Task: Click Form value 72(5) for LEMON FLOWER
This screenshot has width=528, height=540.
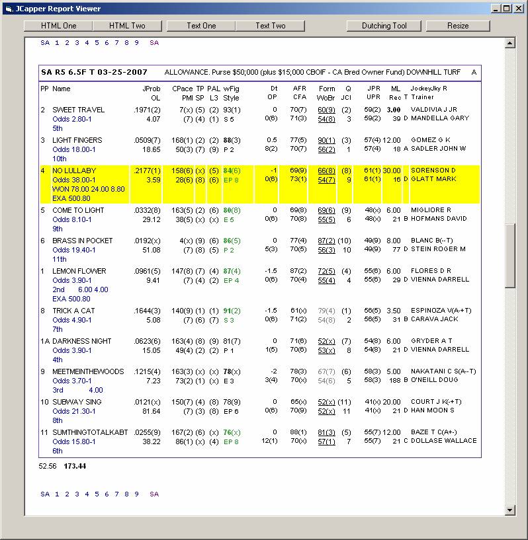Action: pos(326,271)
